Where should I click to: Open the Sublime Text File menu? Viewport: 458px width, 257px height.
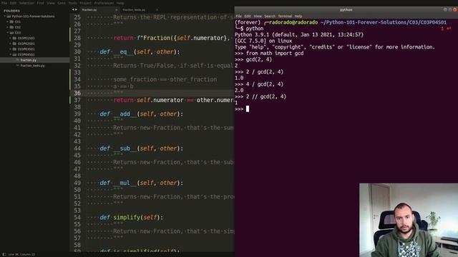[4, 3]
